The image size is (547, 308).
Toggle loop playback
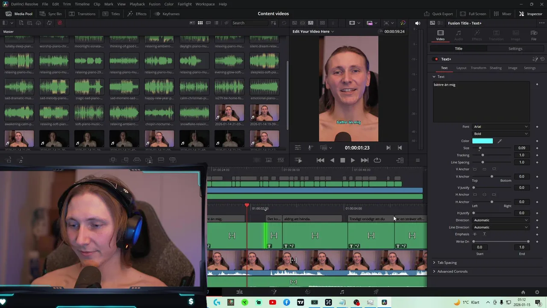point(377,160)
